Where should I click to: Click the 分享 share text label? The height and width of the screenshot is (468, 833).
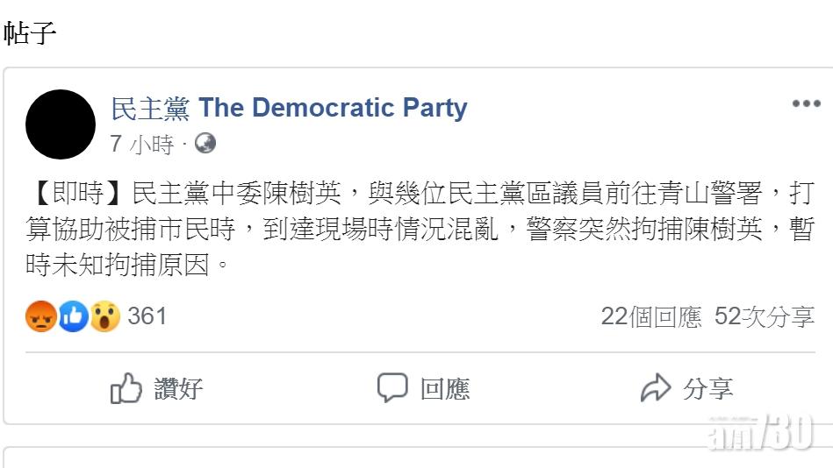pos(707,388)
